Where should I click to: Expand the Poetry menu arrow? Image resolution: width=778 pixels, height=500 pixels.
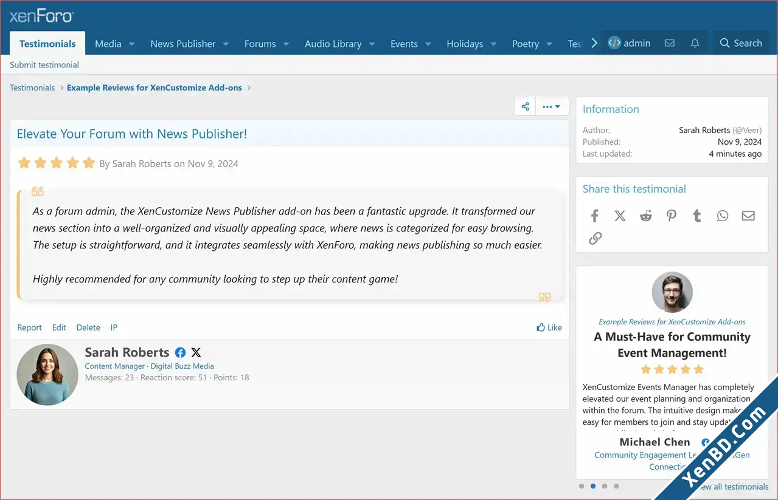tap(549, 44)
